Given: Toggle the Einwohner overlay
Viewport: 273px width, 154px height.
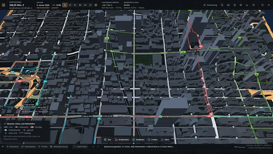Looking at the screenshot, I should (x=13, y=147).
